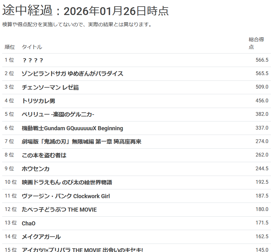274x252 pixels.
Task: Click the score 192.5
Action: [x=262, y=182]
